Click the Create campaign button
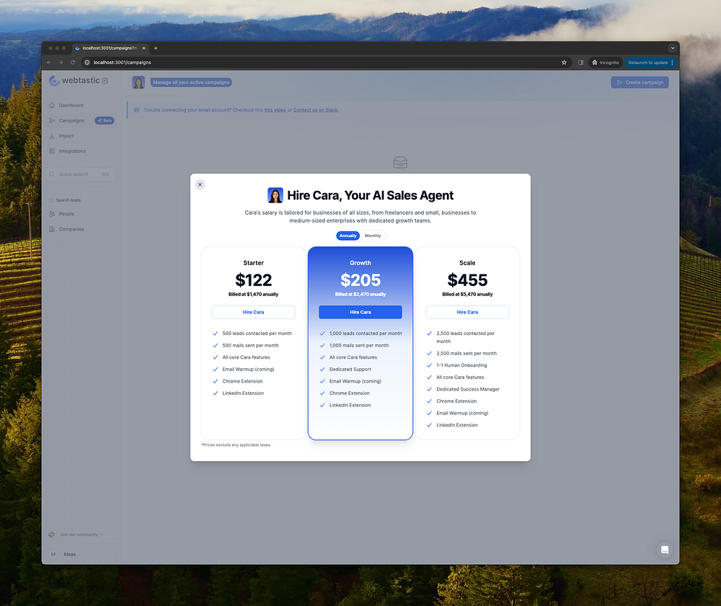721x606 pixels. click(x=640, y=82)
